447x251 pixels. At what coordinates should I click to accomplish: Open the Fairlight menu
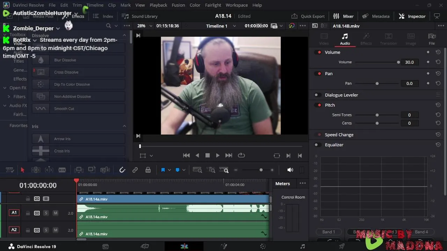[x=213, y=5]
